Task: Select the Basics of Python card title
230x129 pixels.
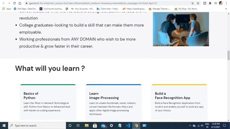Action: (31, 96)
